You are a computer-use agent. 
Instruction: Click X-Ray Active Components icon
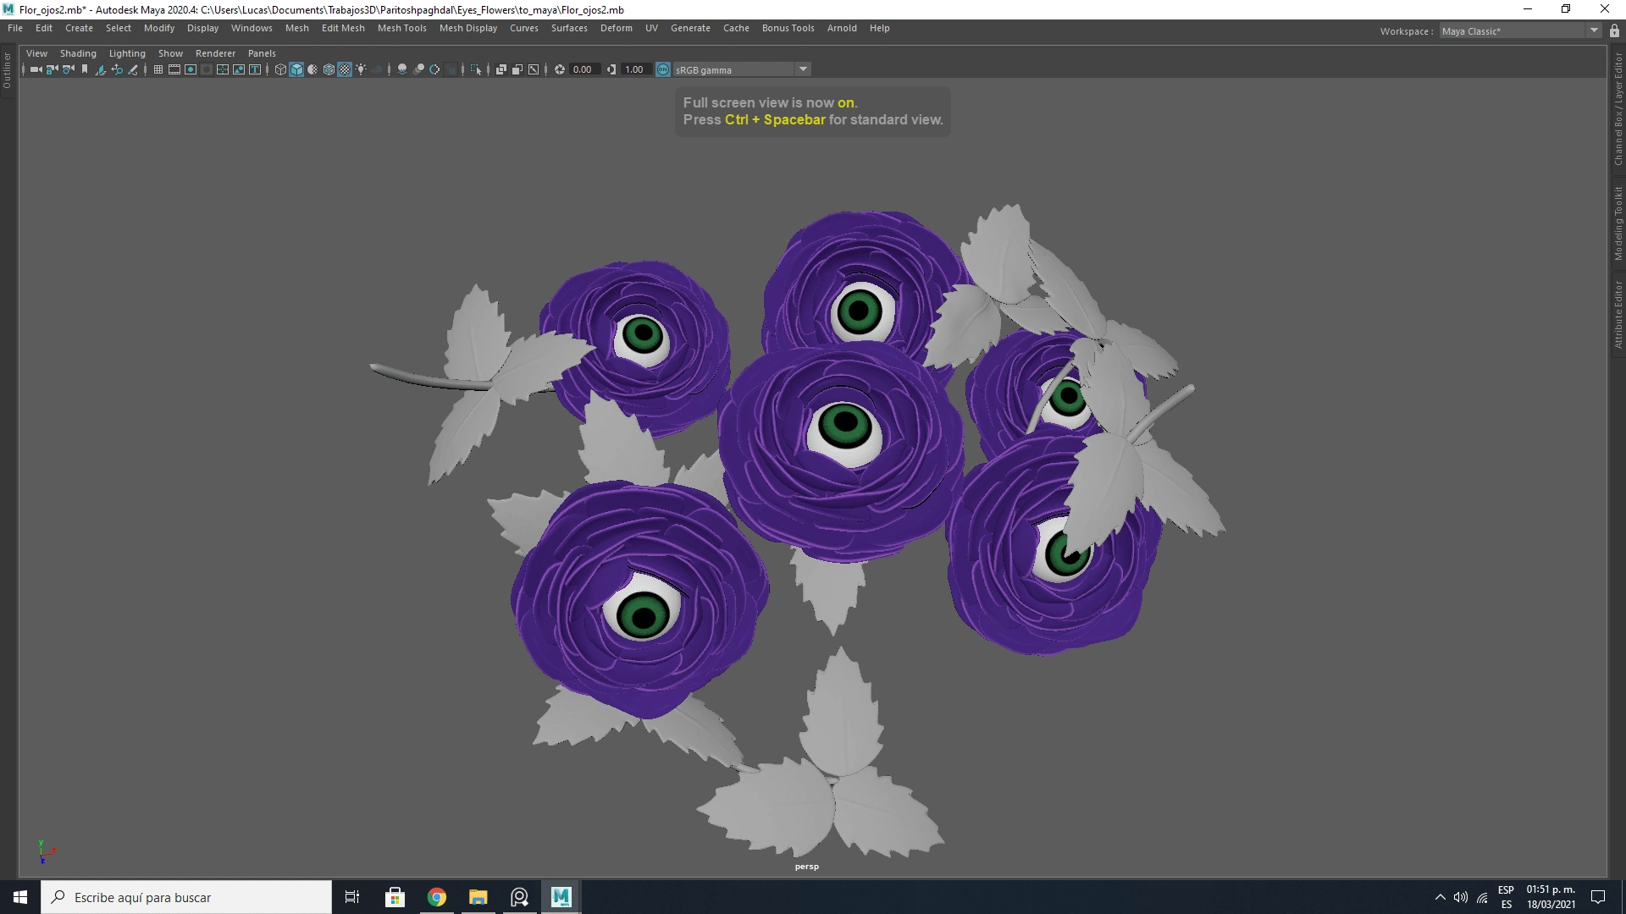point(517,69)
